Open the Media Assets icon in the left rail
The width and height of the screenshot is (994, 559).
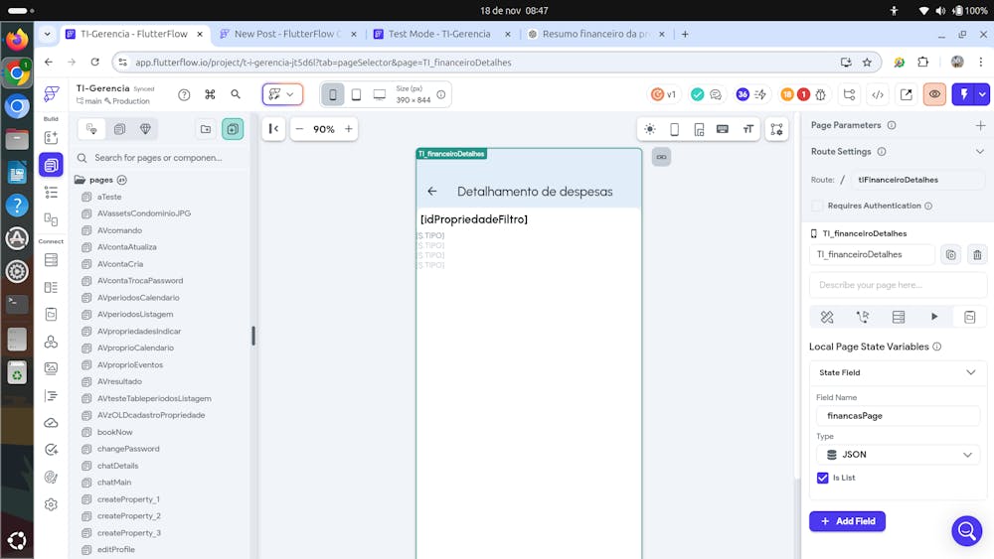pos(51,368)
